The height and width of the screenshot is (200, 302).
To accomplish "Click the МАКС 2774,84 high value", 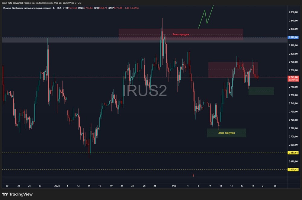I will (85, 8).
